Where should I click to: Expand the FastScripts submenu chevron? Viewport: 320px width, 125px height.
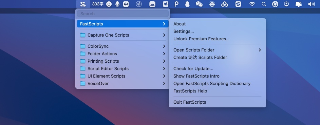[164, 24]
